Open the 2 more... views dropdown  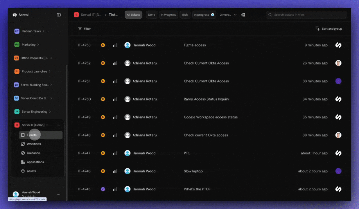pos(228,15)
